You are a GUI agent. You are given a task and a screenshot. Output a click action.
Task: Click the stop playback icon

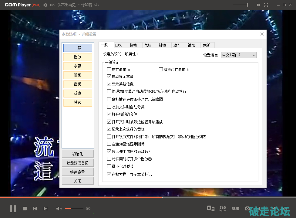[25, 209]
